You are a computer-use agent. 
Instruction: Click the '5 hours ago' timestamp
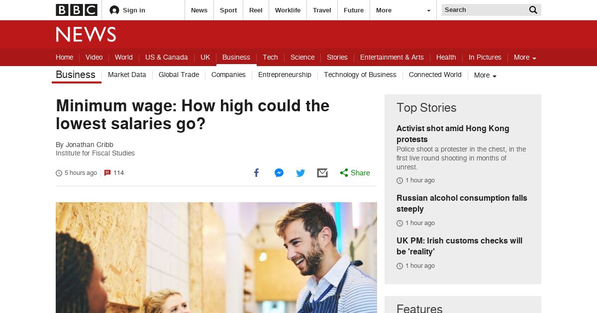tap(81, 173)
